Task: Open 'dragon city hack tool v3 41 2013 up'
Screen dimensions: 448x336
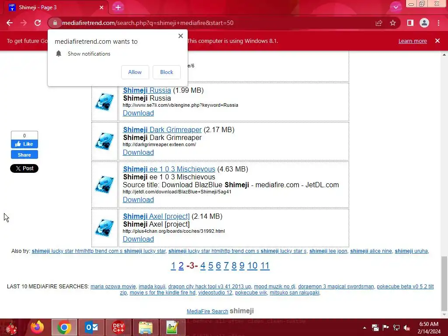Action: point(210,287)
